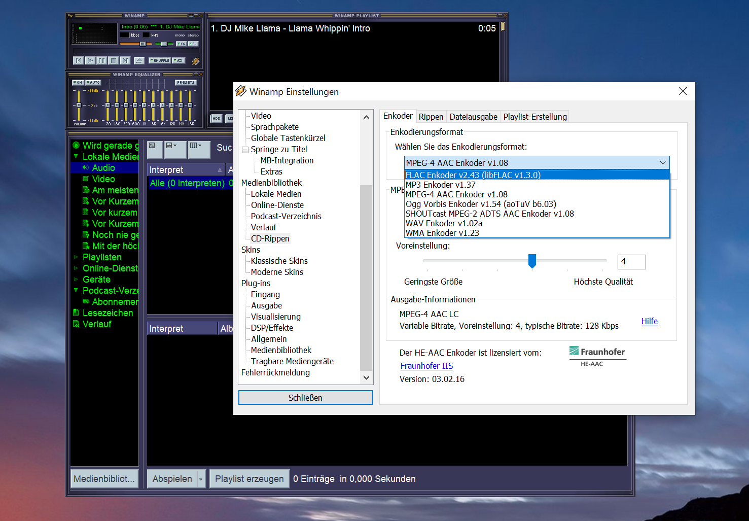Image resolution: width=749 pixels, height=521 pixels.
Task: Click Winamp Einstellungen dialog title icon
Action: coord(240,91)
